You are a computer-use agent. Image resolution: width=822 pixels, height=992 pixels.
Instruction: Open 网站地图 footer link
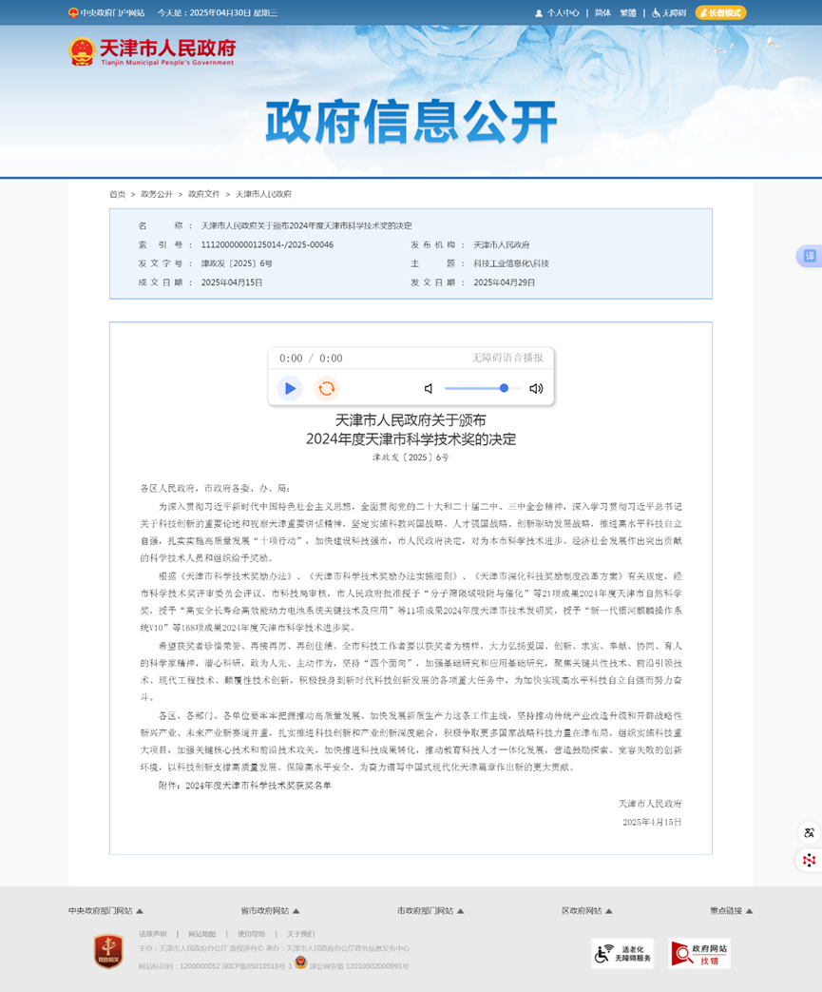pos(201,934)
